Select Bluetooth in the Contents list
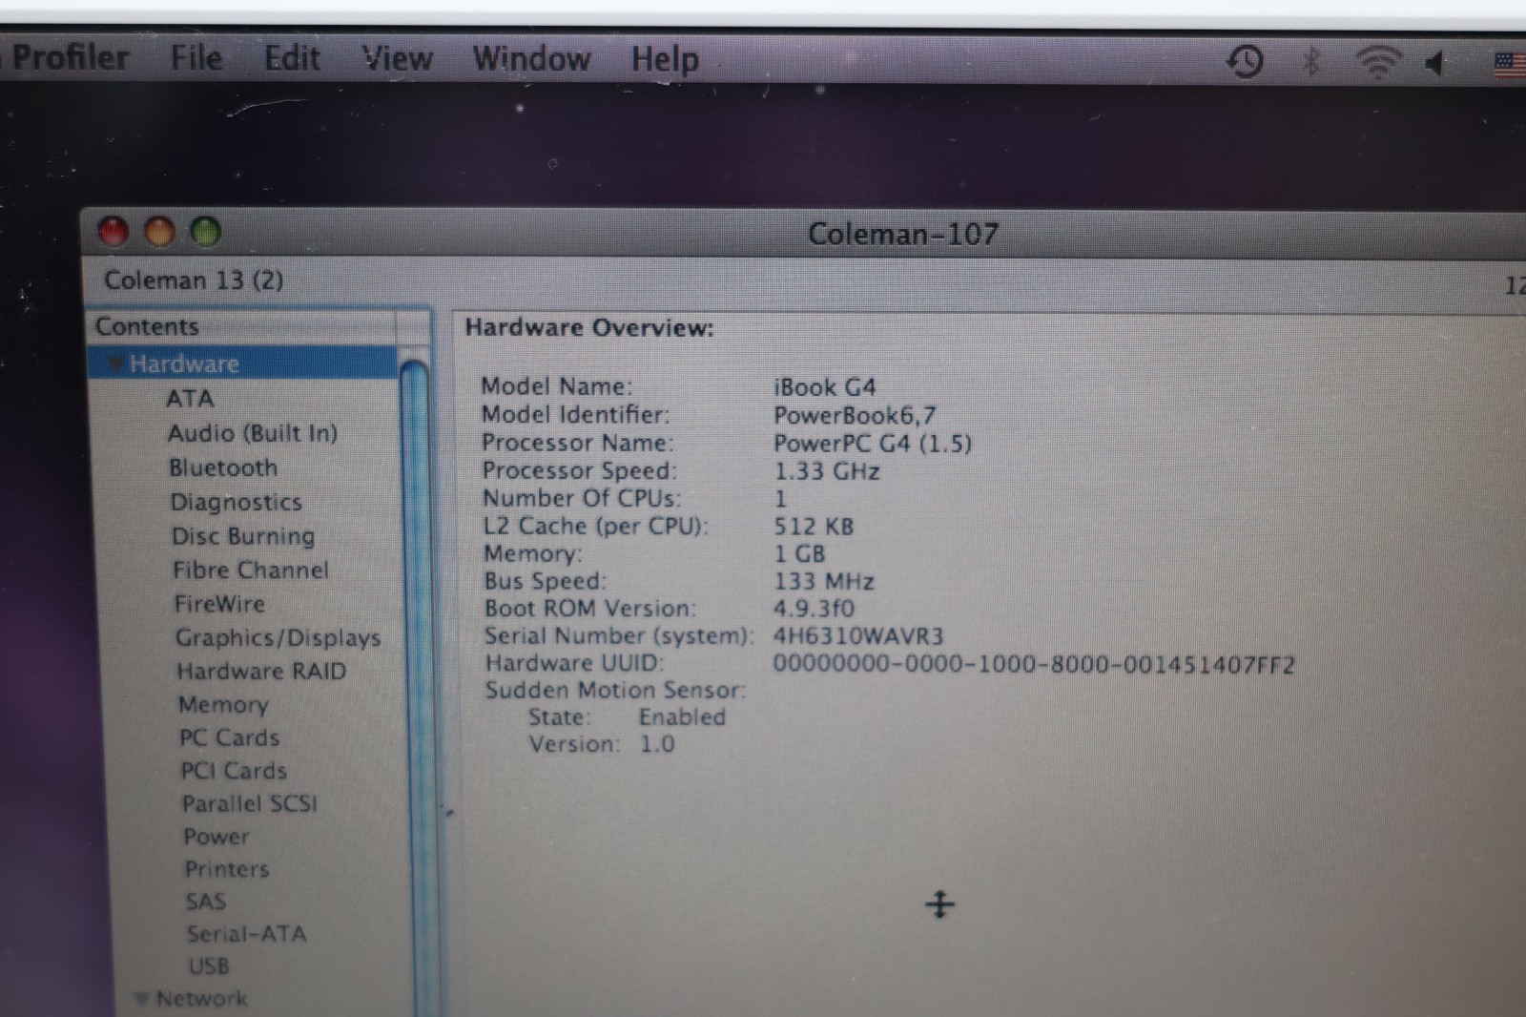The image size is (1526, 1017). 223,467
